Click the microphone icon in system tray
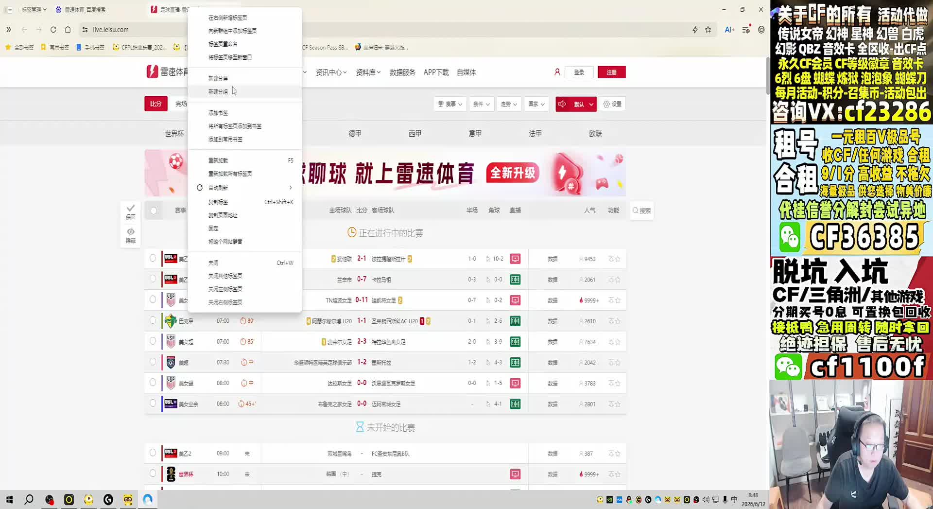This screenshot has height=509, width=933. click(x=725, y=500)
